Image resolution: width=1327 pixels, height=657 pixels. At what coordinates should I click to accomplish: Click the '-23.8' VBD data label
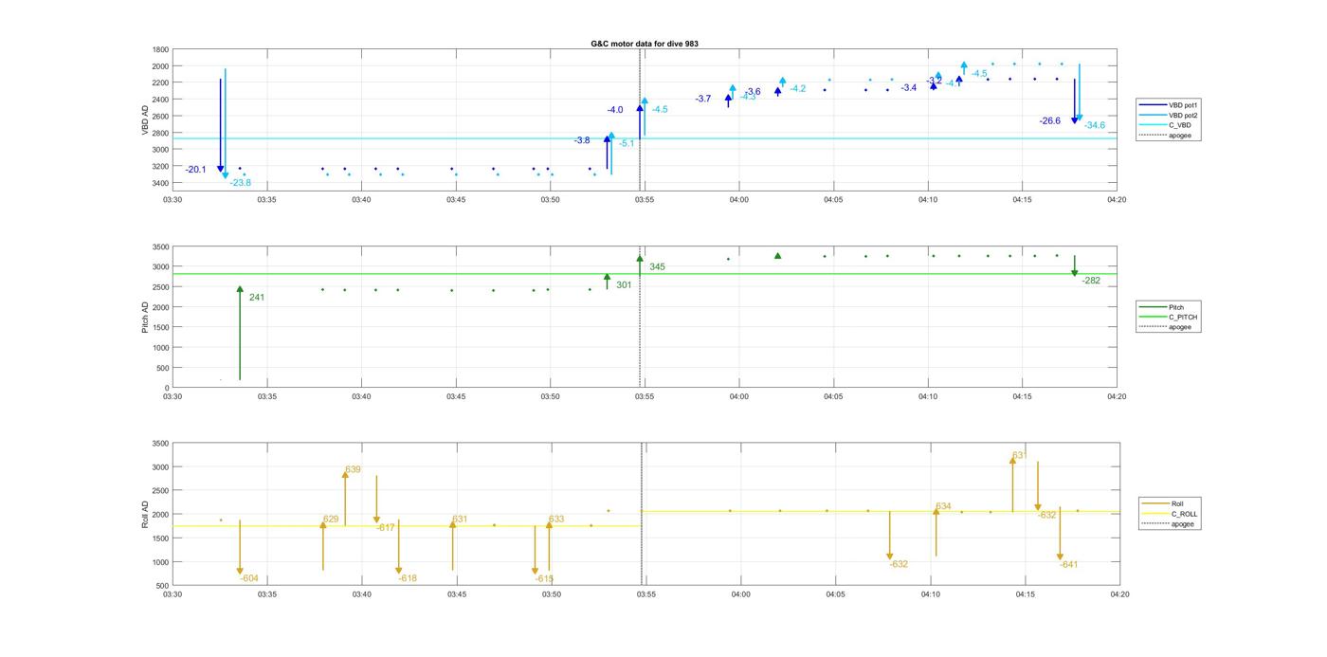point(240,182)
